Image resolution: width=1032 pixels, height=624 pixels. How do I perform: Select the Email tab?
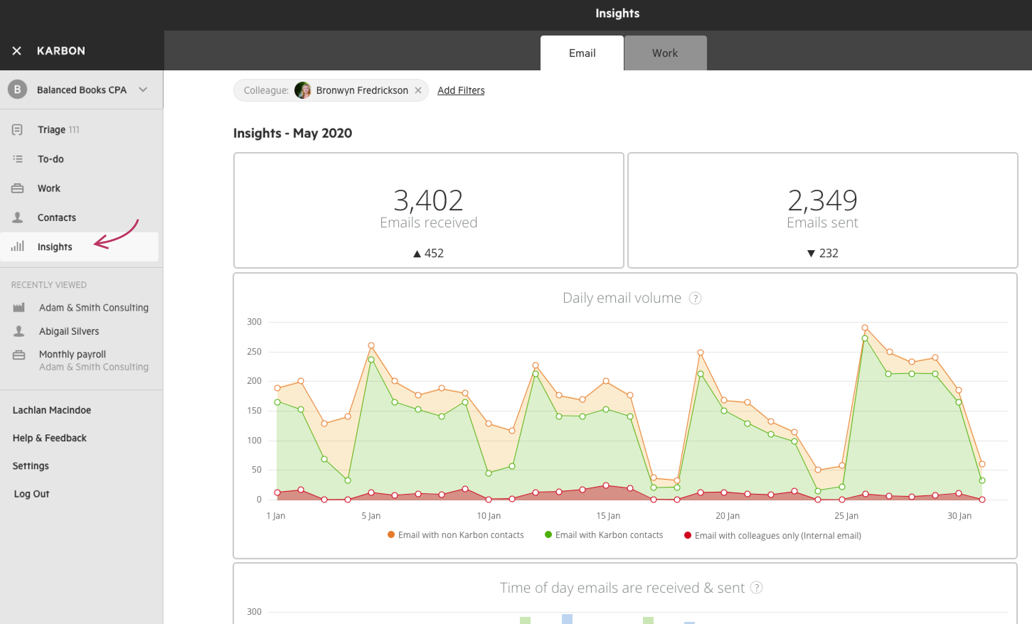tap(582, 53)
